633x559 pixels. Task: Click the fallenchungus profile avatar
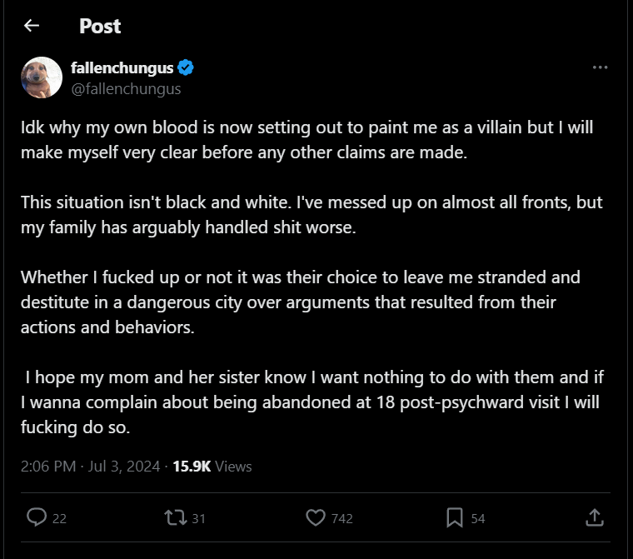42,77
